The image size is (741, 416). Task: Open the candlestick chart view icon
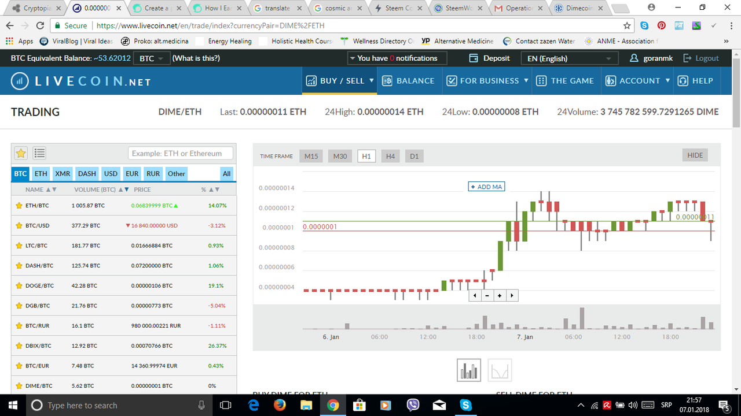[x=469, y=370]
